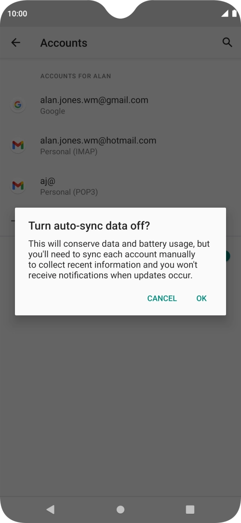
Task: Tap the Android back navigation triangle
Action: [x=50, y=509]
